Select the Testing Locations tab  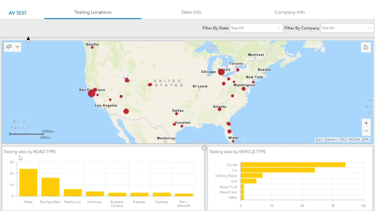(x=93, y=12)
